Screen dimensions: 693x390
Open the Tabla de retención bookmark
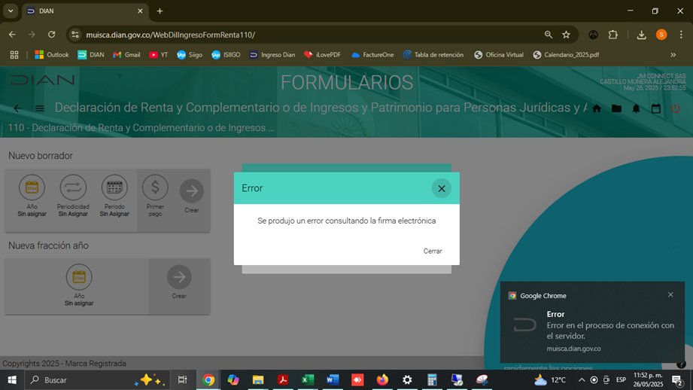(433, 55)
